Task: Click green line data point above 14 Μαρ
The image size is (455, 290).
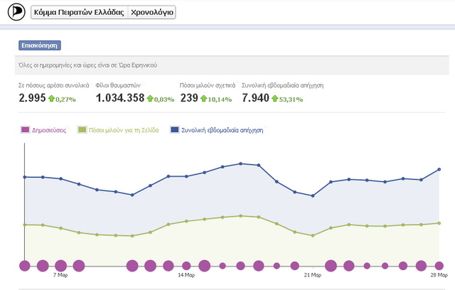Action: [186, 221]
